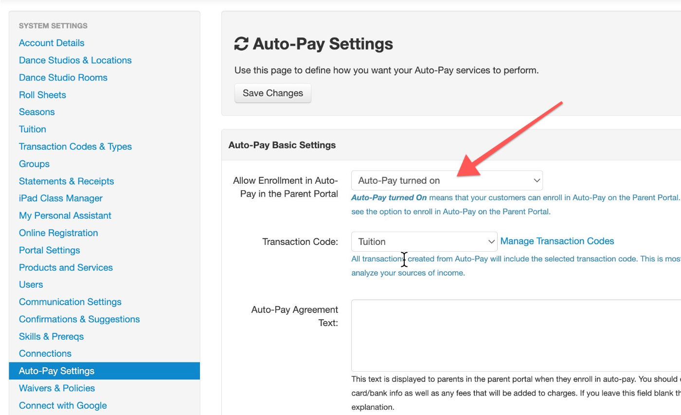Open Account Details settings
681x415 pixels.
[x=52, y=43]
